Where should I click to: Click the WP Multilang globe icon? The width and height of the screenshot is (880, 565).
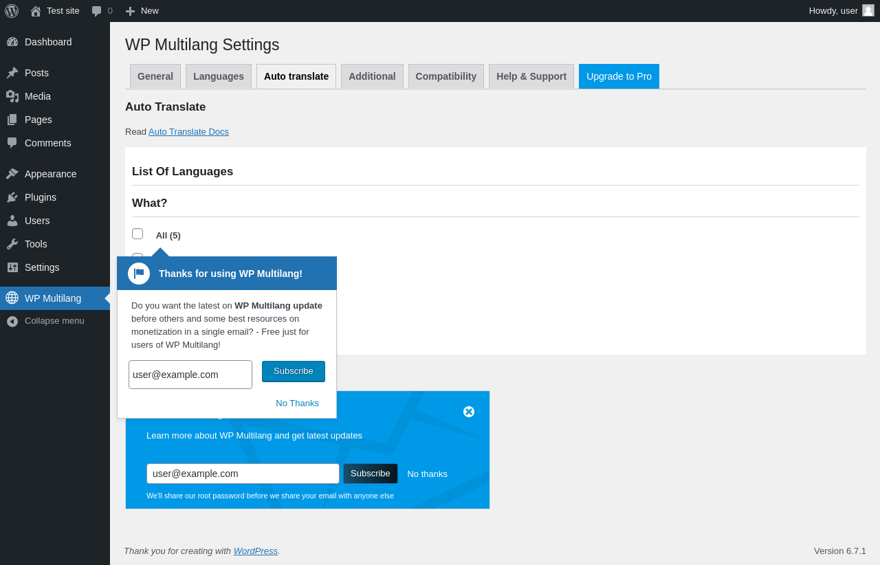point(12,298)
